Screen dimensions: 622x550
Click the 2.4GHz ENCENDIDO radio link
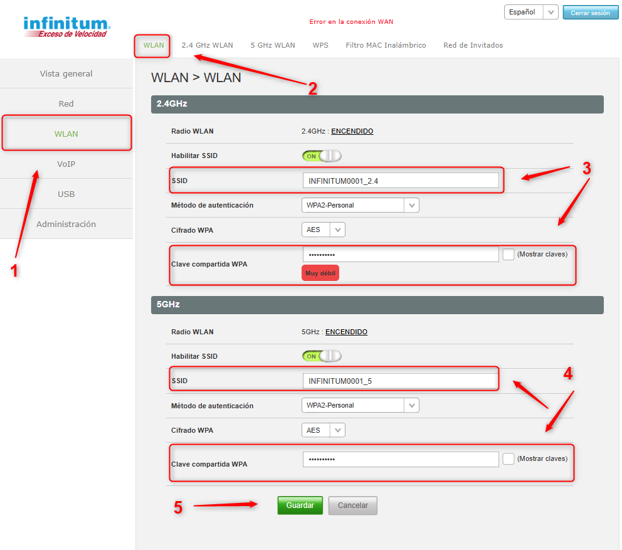[352, 131]
